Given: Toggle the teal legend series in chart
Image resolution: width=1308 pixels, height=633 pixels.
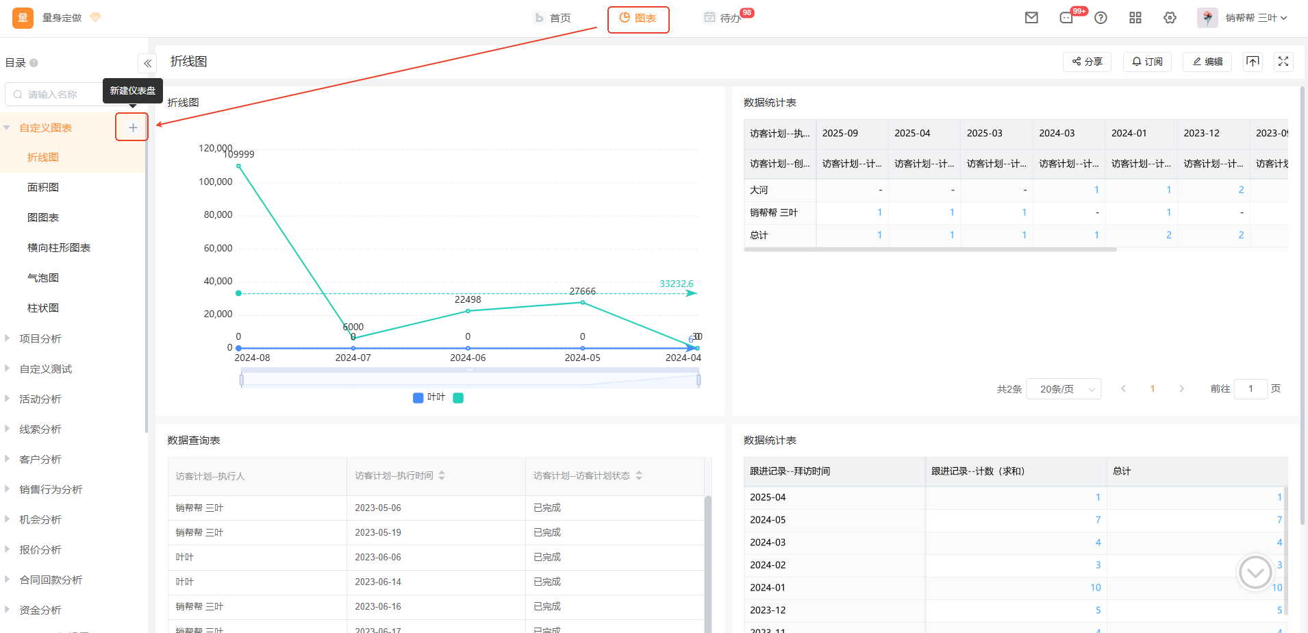Looking at the screenshot, I should (x=458, y=398).
